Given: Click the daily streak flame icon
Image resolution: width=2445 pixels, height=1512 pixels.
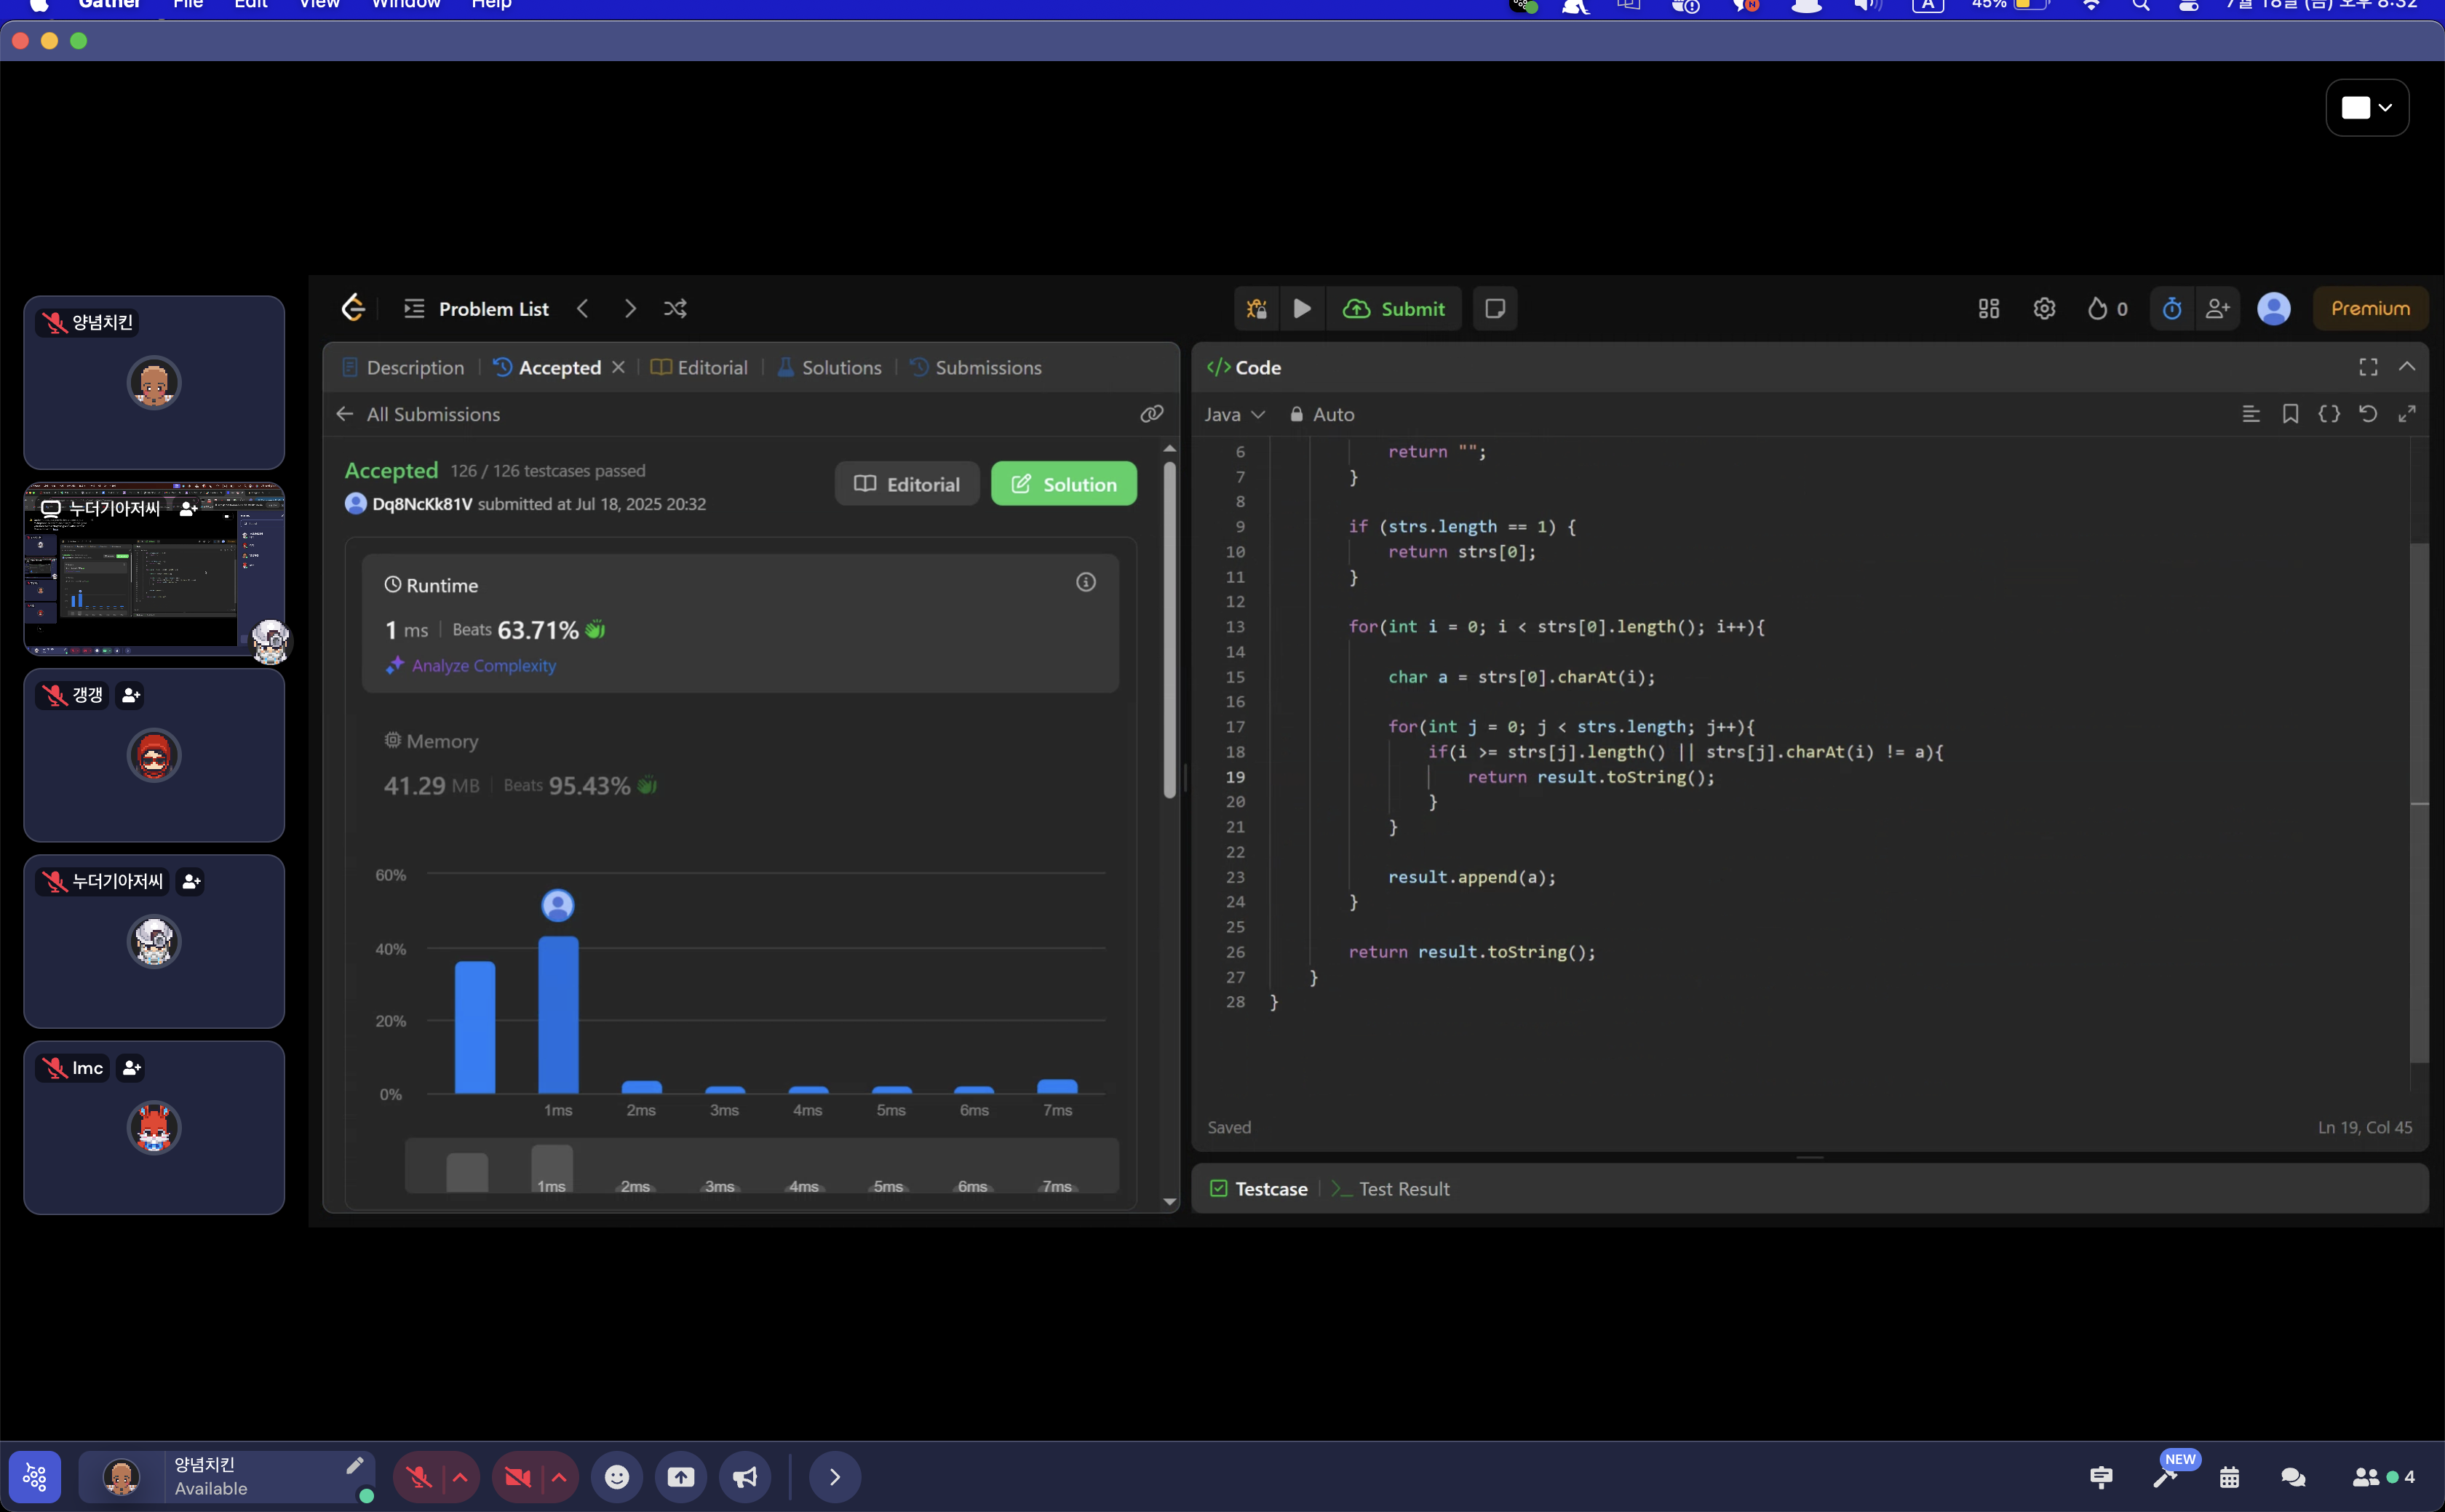Looking at the screenshot, I should pos(2098,308).
